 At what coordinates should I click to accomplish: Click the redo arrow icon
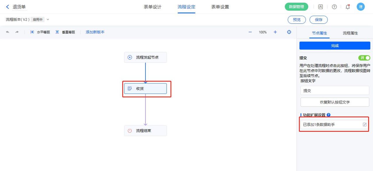[x=17, y=32]
